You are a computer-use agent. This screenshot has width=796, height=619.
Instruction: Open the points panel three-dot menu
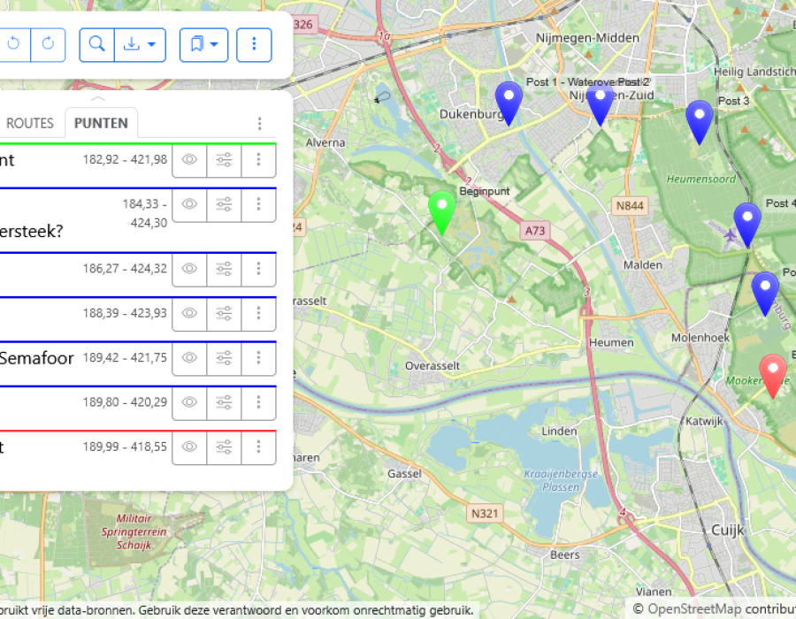point(259,123)
